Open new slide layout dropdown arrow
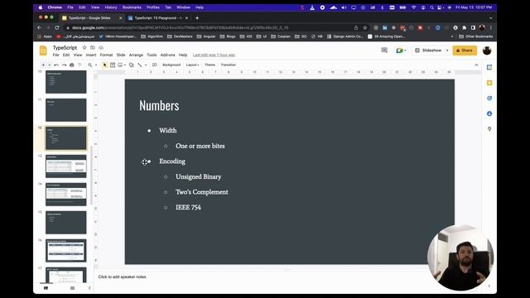This screenshot has height=298, width=530. 50,65
